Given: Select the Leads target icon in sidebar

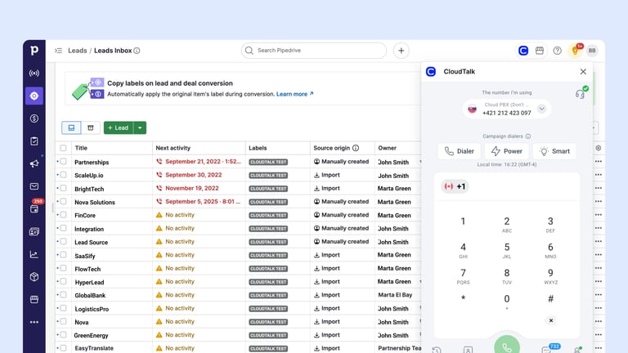Looking at the screenshot, I should [x=34, y=96].
